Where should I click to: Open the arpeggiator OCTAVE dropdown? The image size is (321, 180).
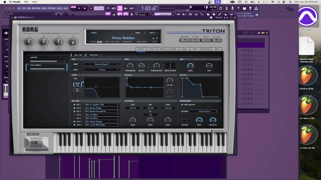pos(185,120)
